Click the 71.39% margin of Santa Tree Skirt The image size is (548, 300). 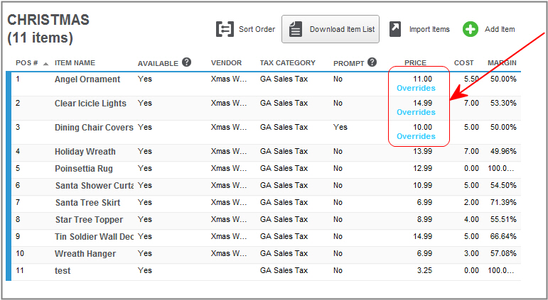(503, 203)
